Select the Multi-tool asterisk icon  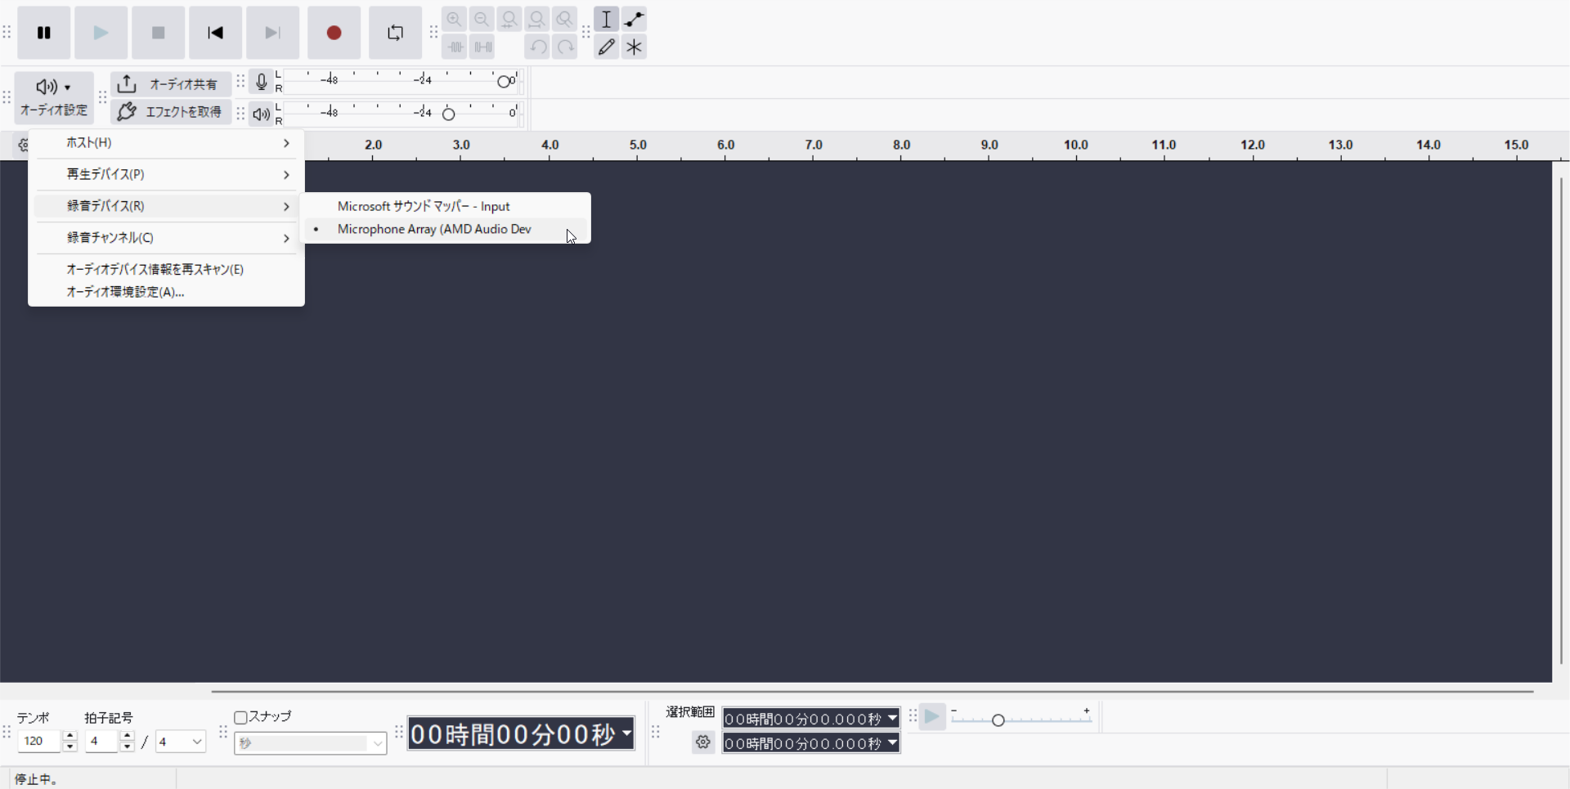tap(634, 47)
